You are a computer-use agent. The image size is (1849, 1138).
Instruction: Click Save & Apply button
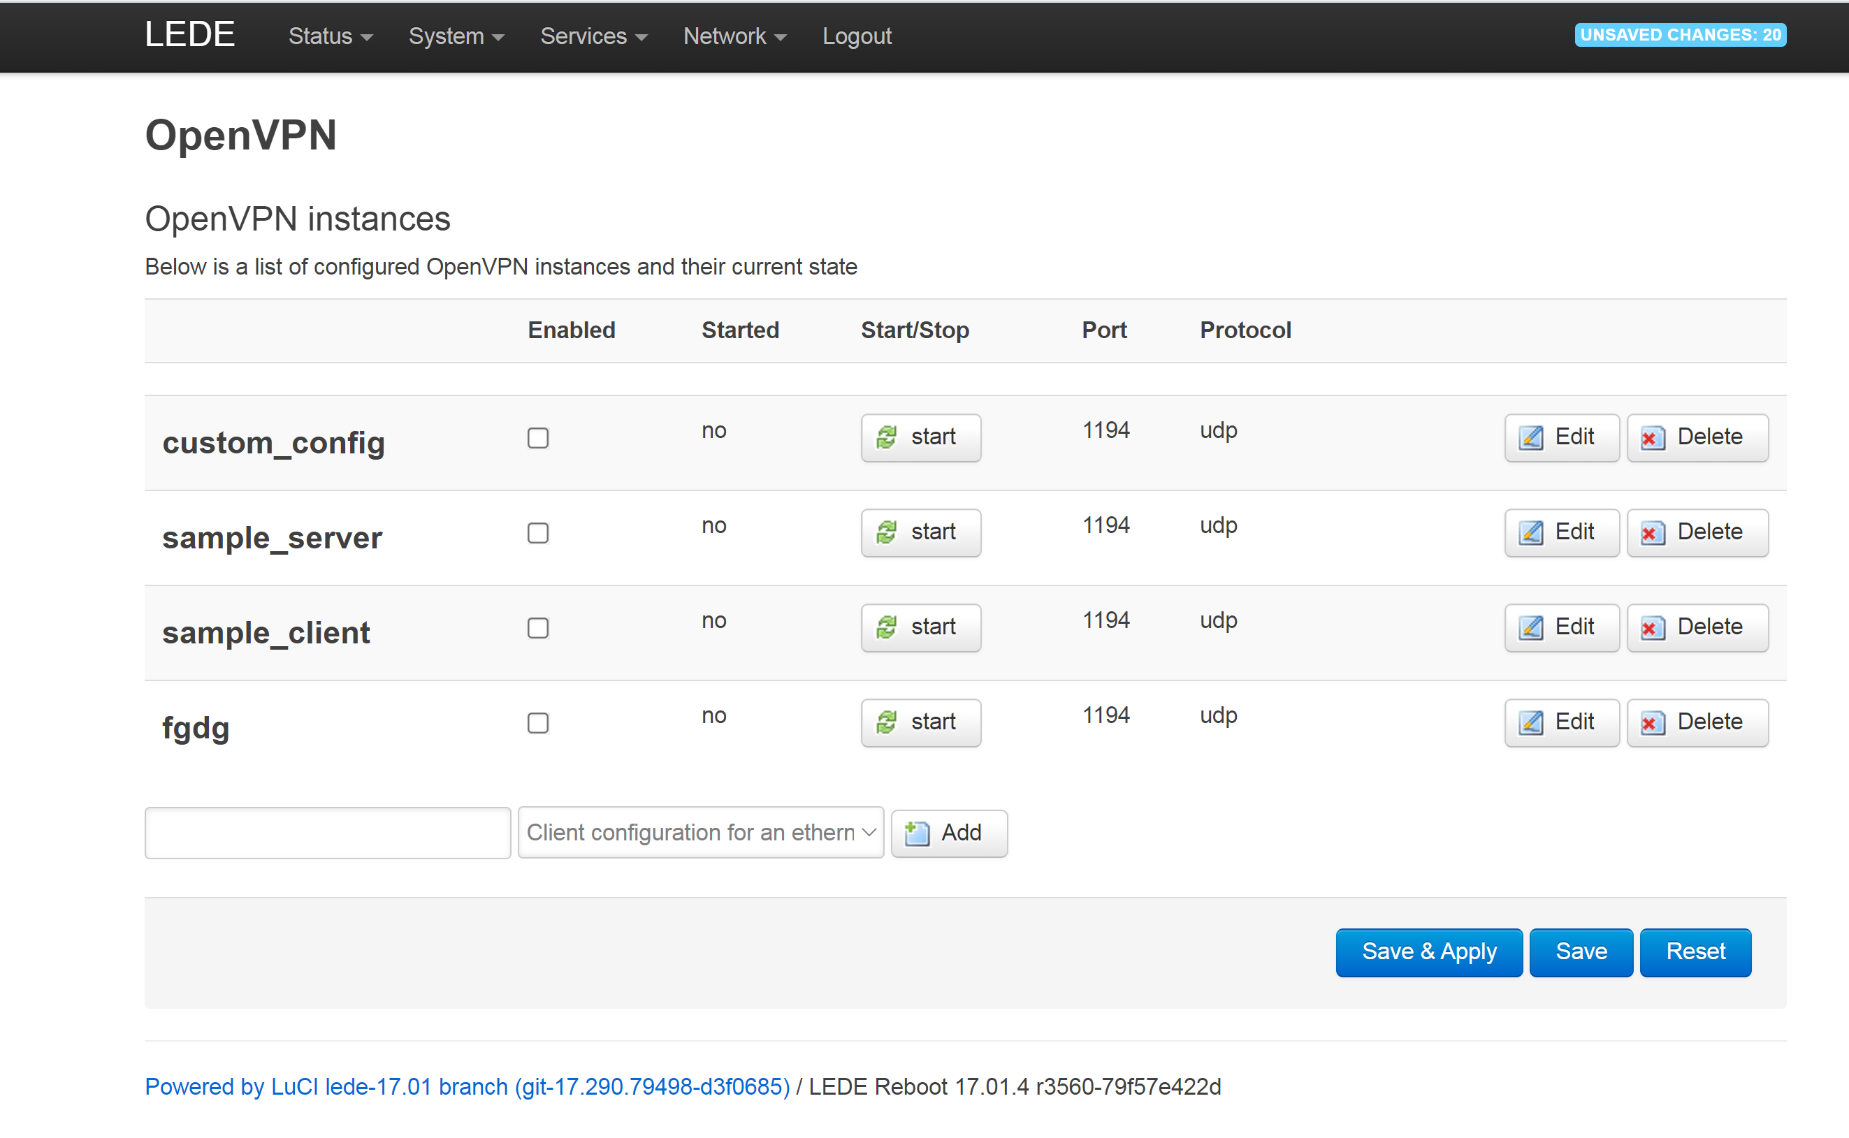click(1429, 952)
